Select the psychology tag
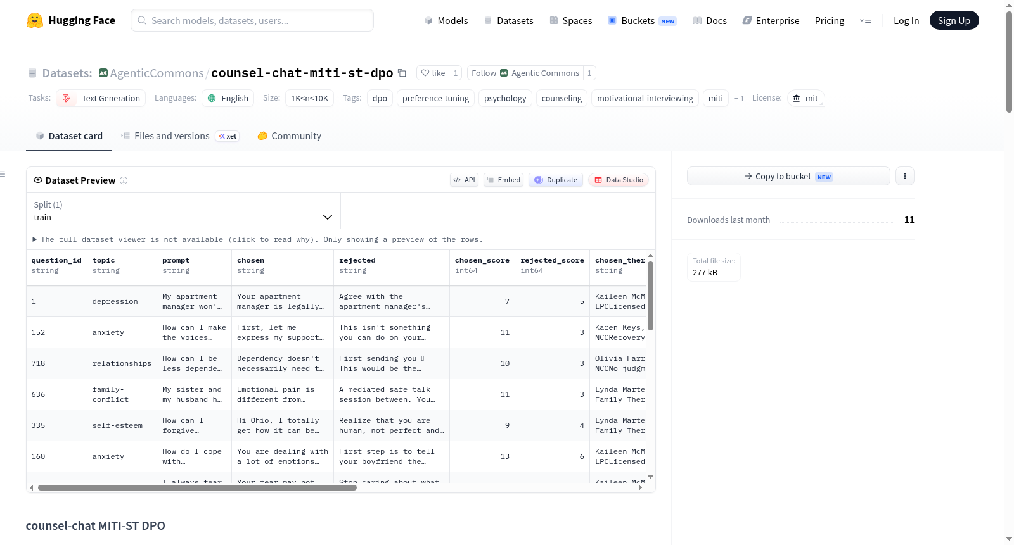1014x545 pixels. pos(505,98)
